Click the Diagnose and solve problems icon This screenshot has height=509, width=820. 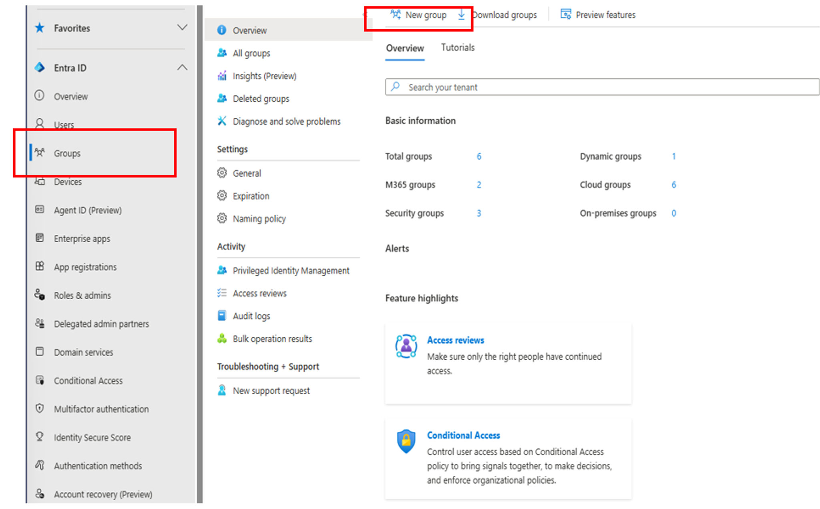pyautogui.click(x=222, y=121)
